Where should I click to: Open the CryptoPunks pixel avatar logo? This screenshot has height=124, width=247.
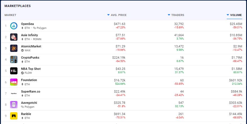click(x=14, y=59)
